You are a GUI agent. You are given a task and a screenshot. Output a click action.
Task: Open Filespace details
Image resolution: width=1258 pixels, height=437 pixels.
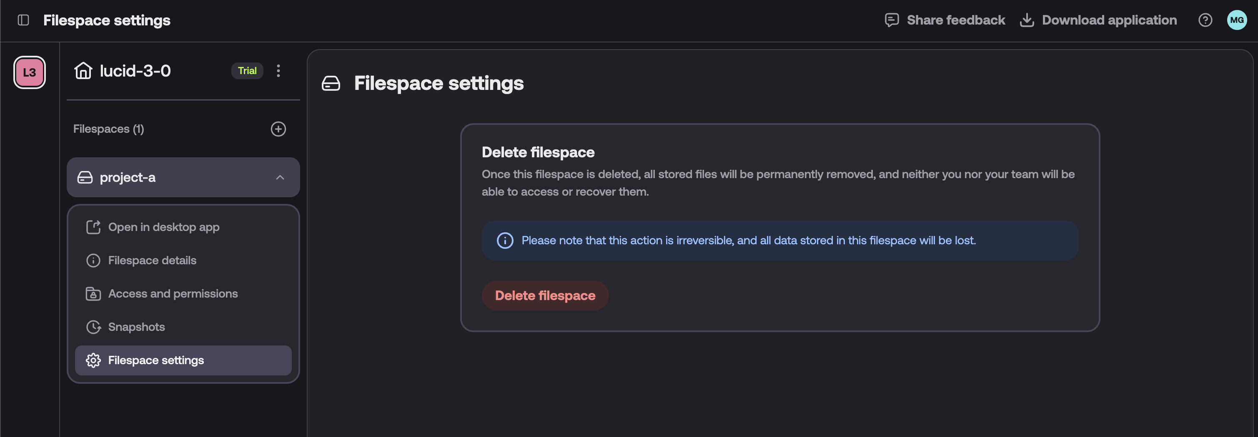[x=183, y=261]
